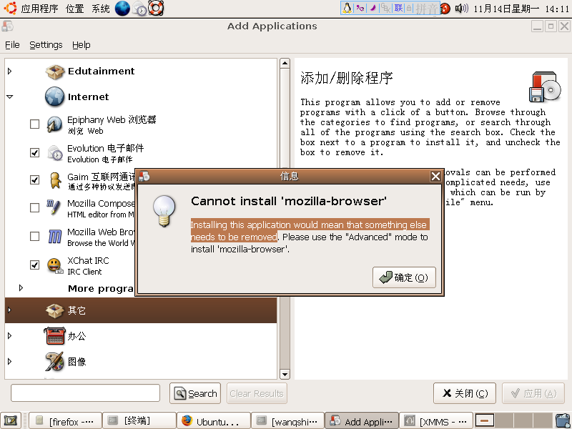572x429 pixels.
Task: Open the 系统 panel menu
Action: tap(101, 9)
